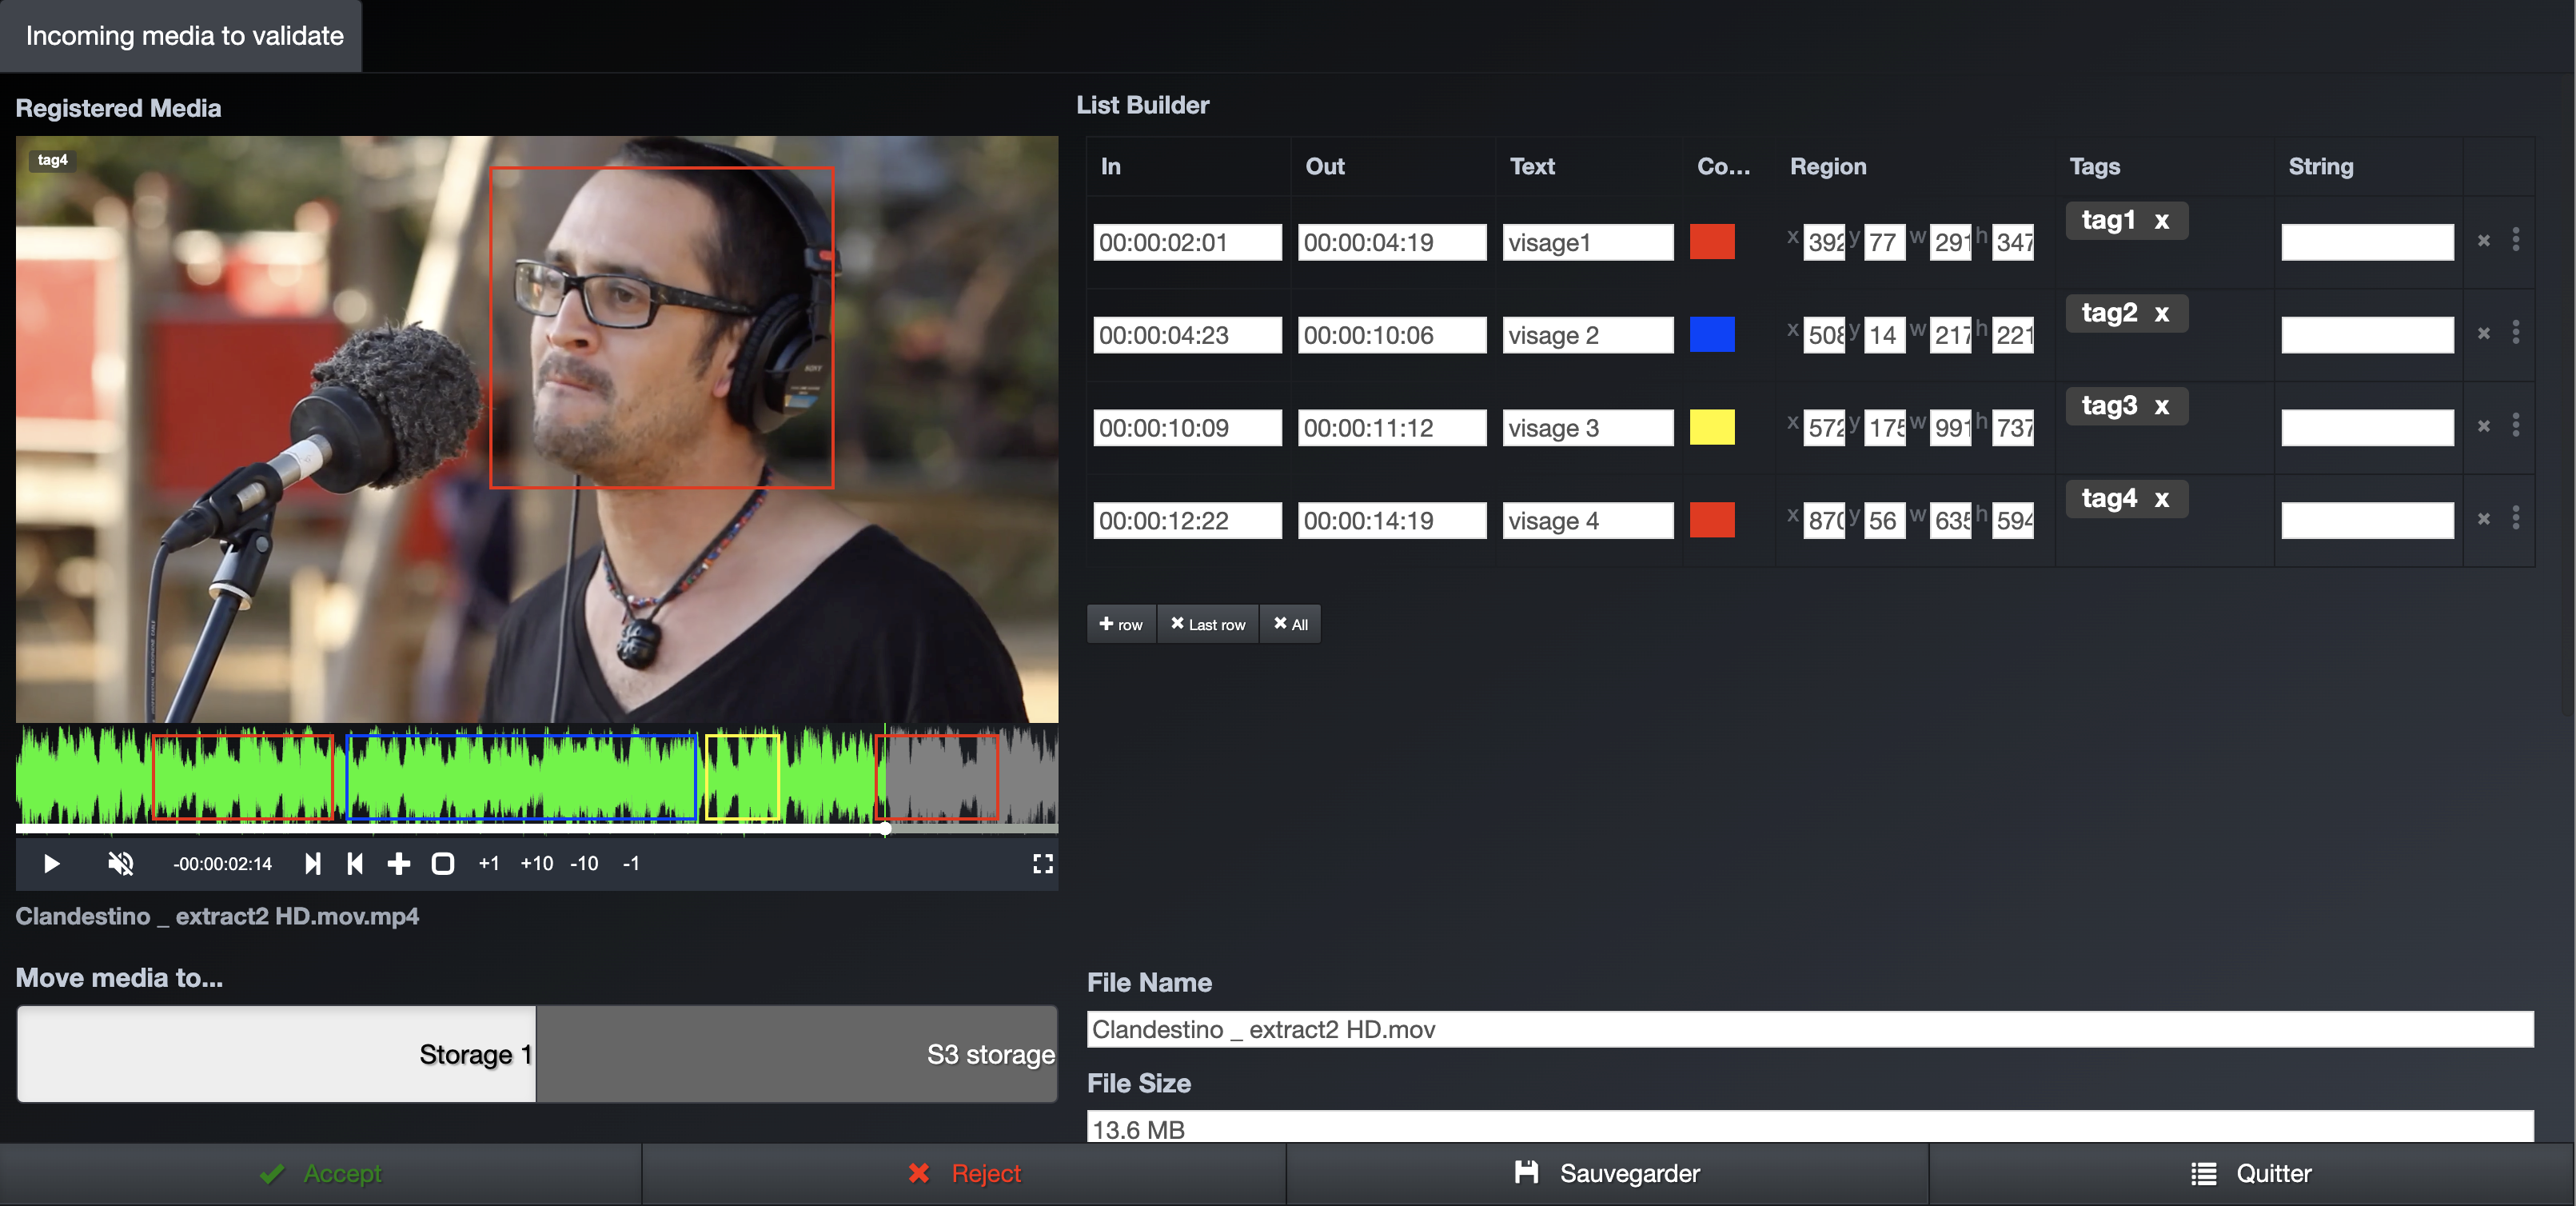Enter fullscreen video mode

click(1042, 863)
